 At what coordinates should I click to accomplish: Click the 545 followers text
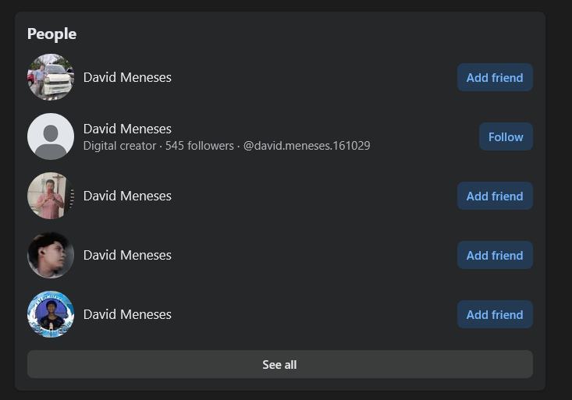pyautogui.click(x=199, y=146)
